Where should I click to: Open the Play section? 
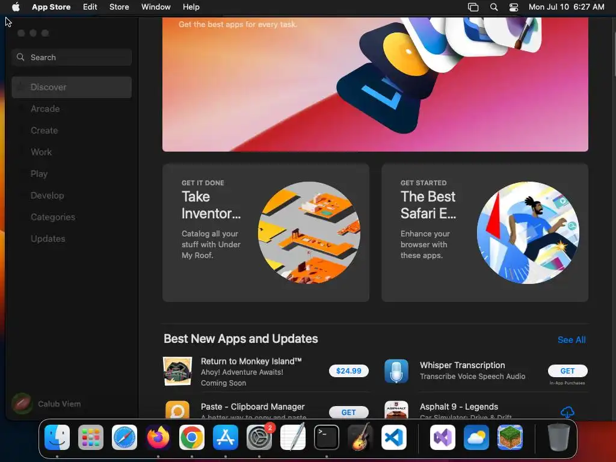point(72,174)
